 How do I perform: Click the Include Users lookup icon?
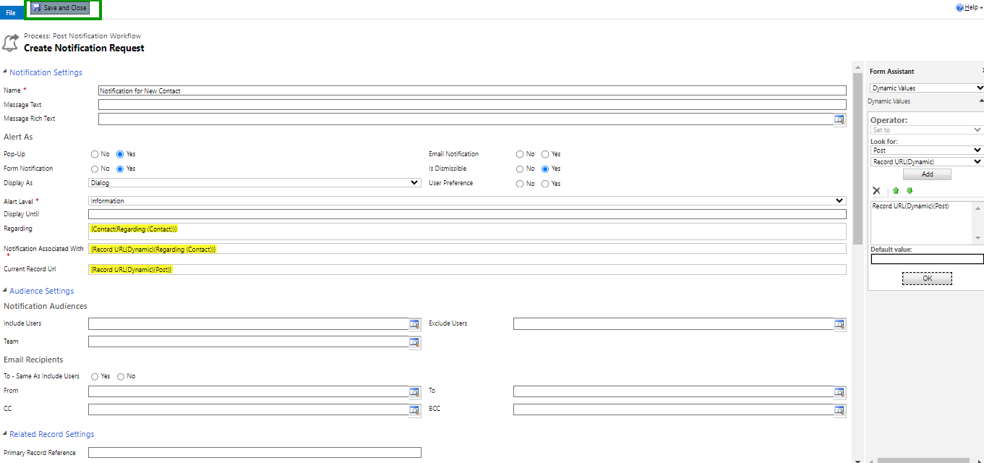[414, 324]
